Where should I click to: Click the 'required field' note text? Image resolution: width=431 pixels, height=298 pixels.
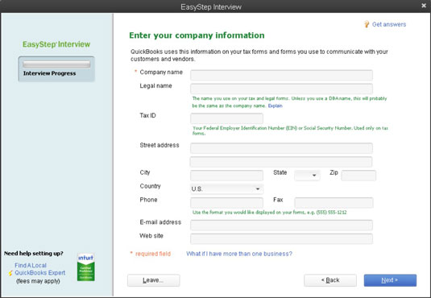pyautogui.click(x=153, y=254)
